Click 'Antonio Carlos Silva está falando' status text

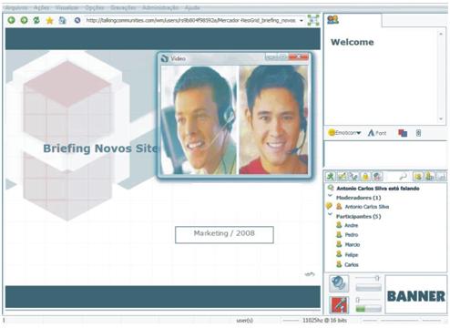(x=378, y=189)
